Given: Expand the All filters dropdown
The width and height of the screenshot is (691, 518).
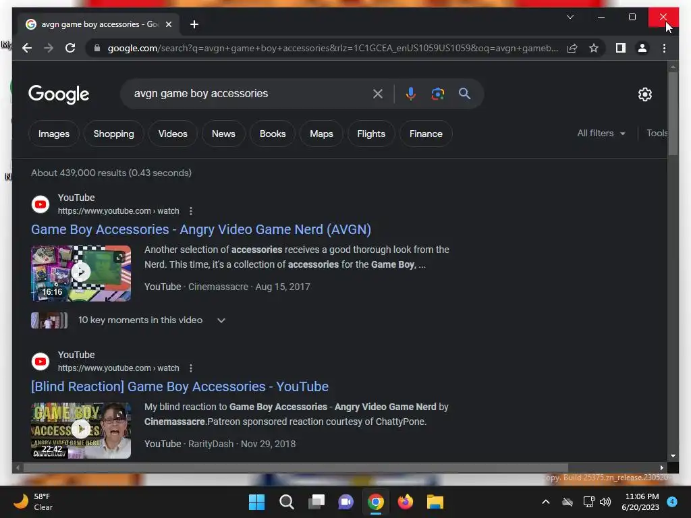Looking at the screenshot, I should [x=601, y=133].
